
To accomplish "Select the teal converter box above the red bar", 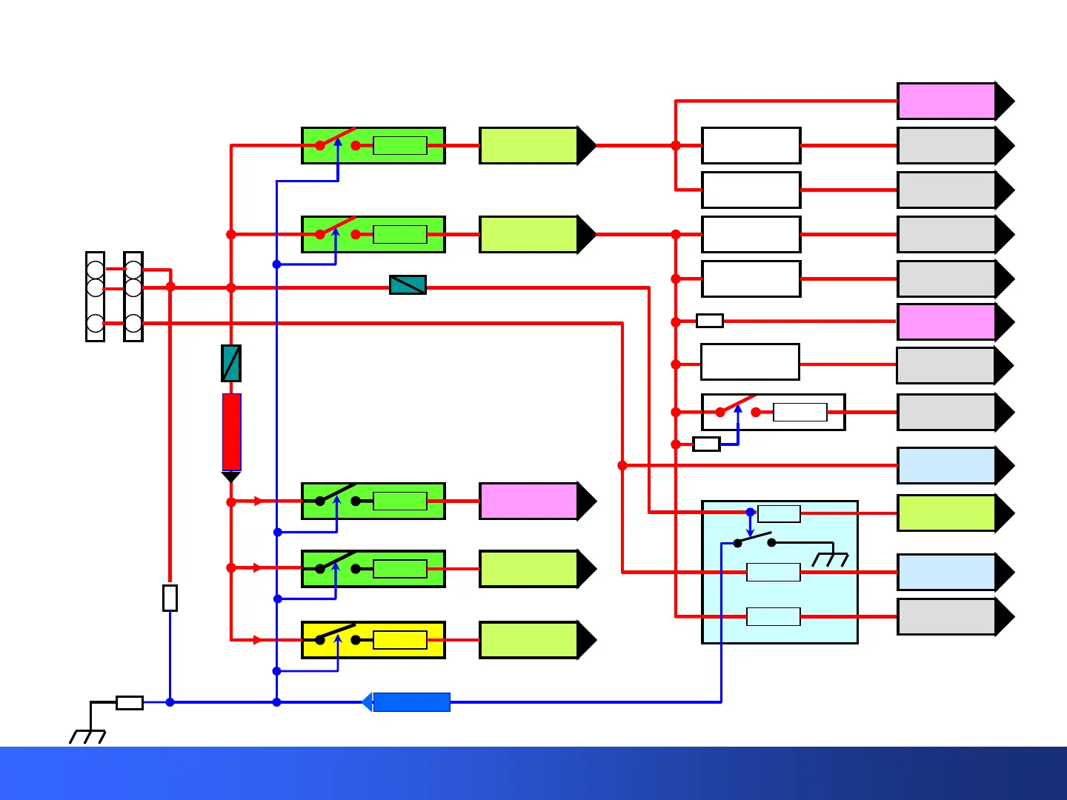I will pos(231,363).
